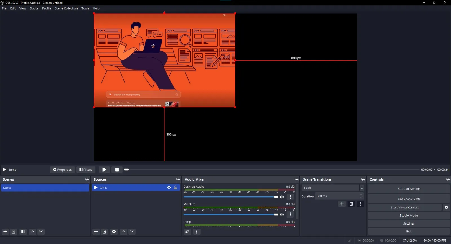
Task: Open the Docks menu
Action: click(x=34, y=8)
